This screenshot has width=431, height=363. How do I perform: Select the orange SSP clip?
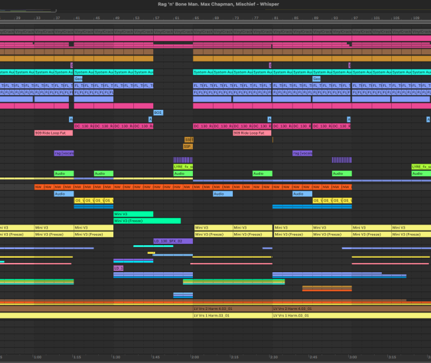tap(188, 146)
